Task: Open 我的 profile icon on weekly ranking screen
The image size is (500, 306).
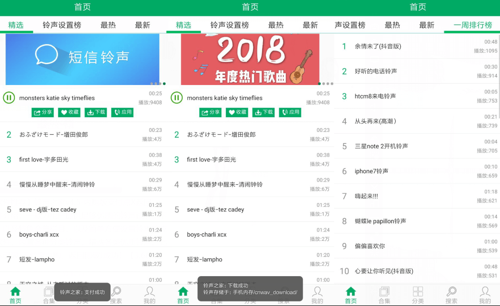Action: [485, 295]
